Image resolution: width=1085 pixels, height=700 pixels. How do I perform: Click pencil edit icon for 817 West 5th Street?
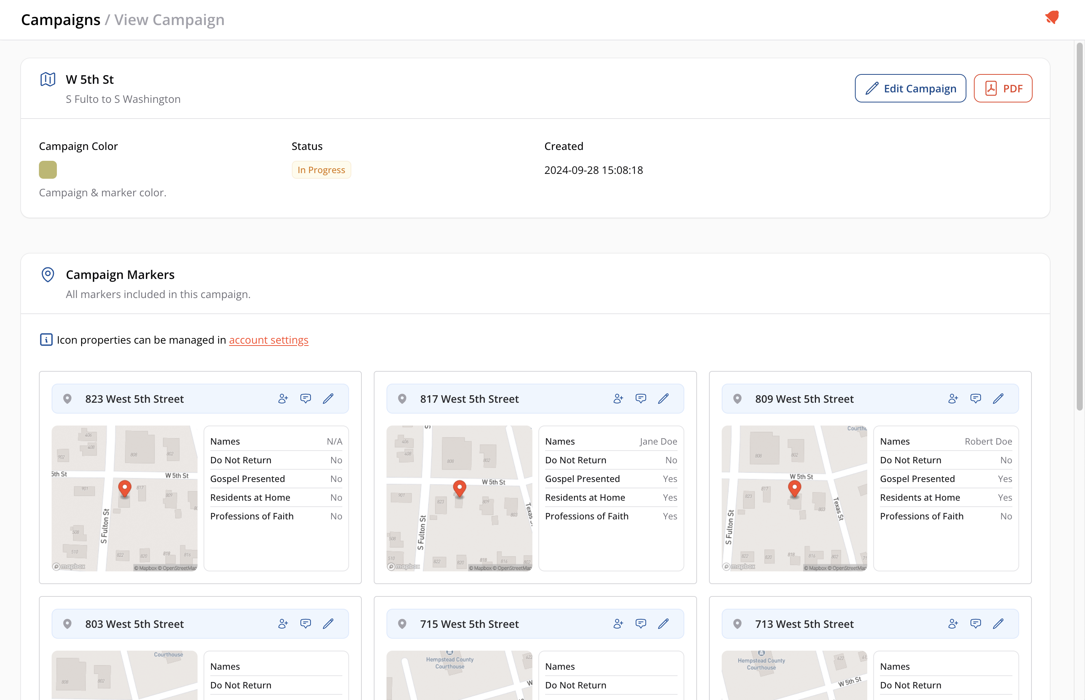click(x=663, y=399)
